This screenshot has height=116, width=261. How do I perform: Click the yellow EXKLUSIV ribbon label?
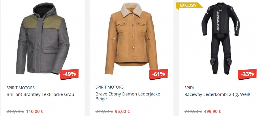188,5
